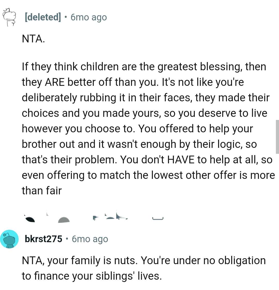Open the [deleted] username link
Screen dimensions: 279x290
42,17
